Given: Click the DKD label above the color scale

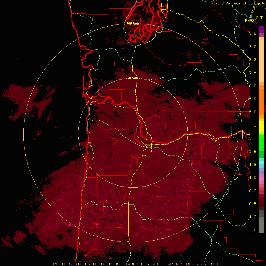Looking at the screenshot, I should (x=260, y=18).
